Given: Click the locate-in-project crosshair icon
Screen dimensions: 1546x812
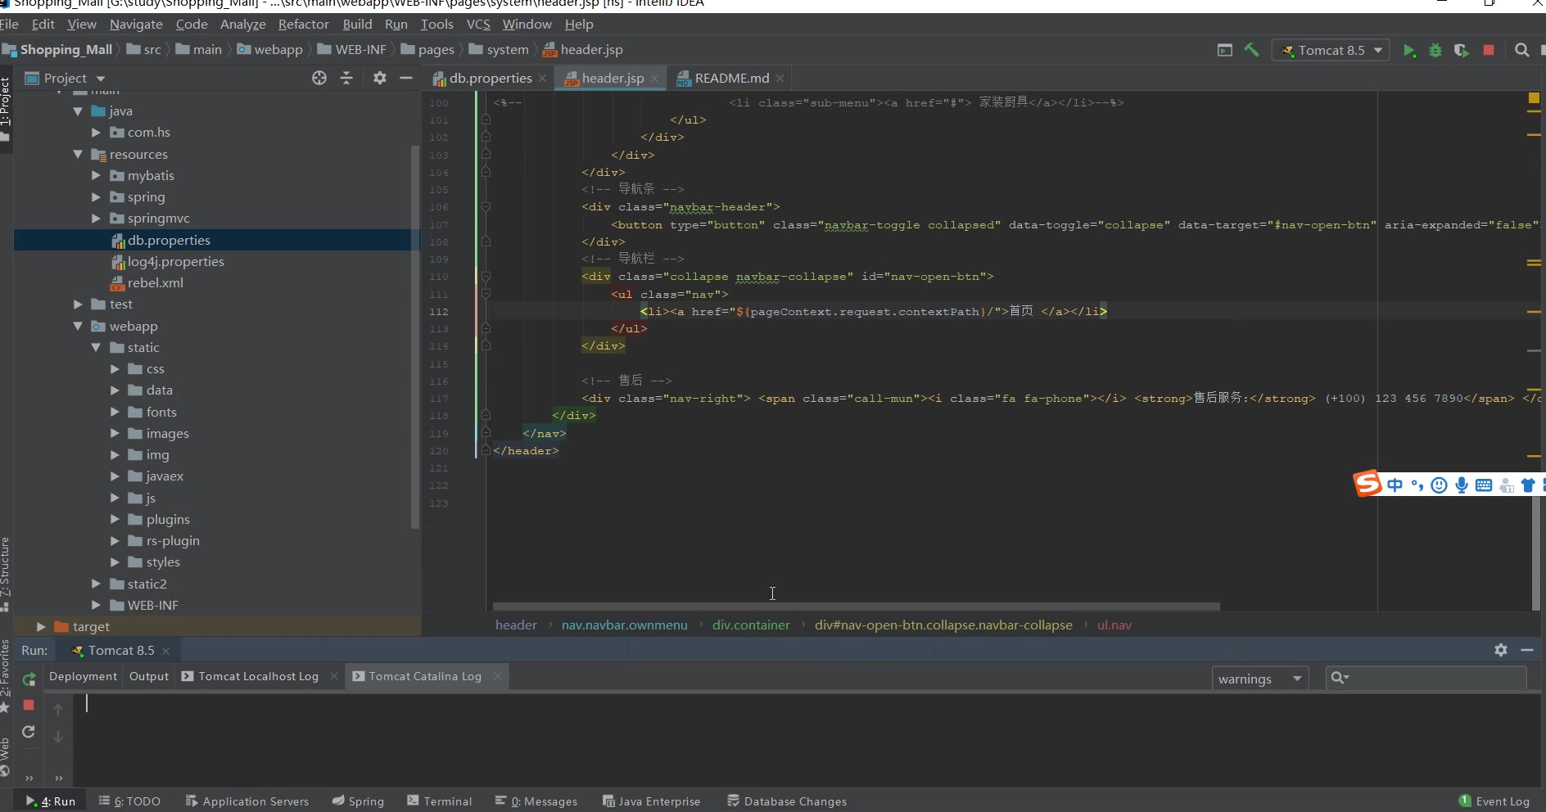Looking at the screenshot, I should click(319, 78).
